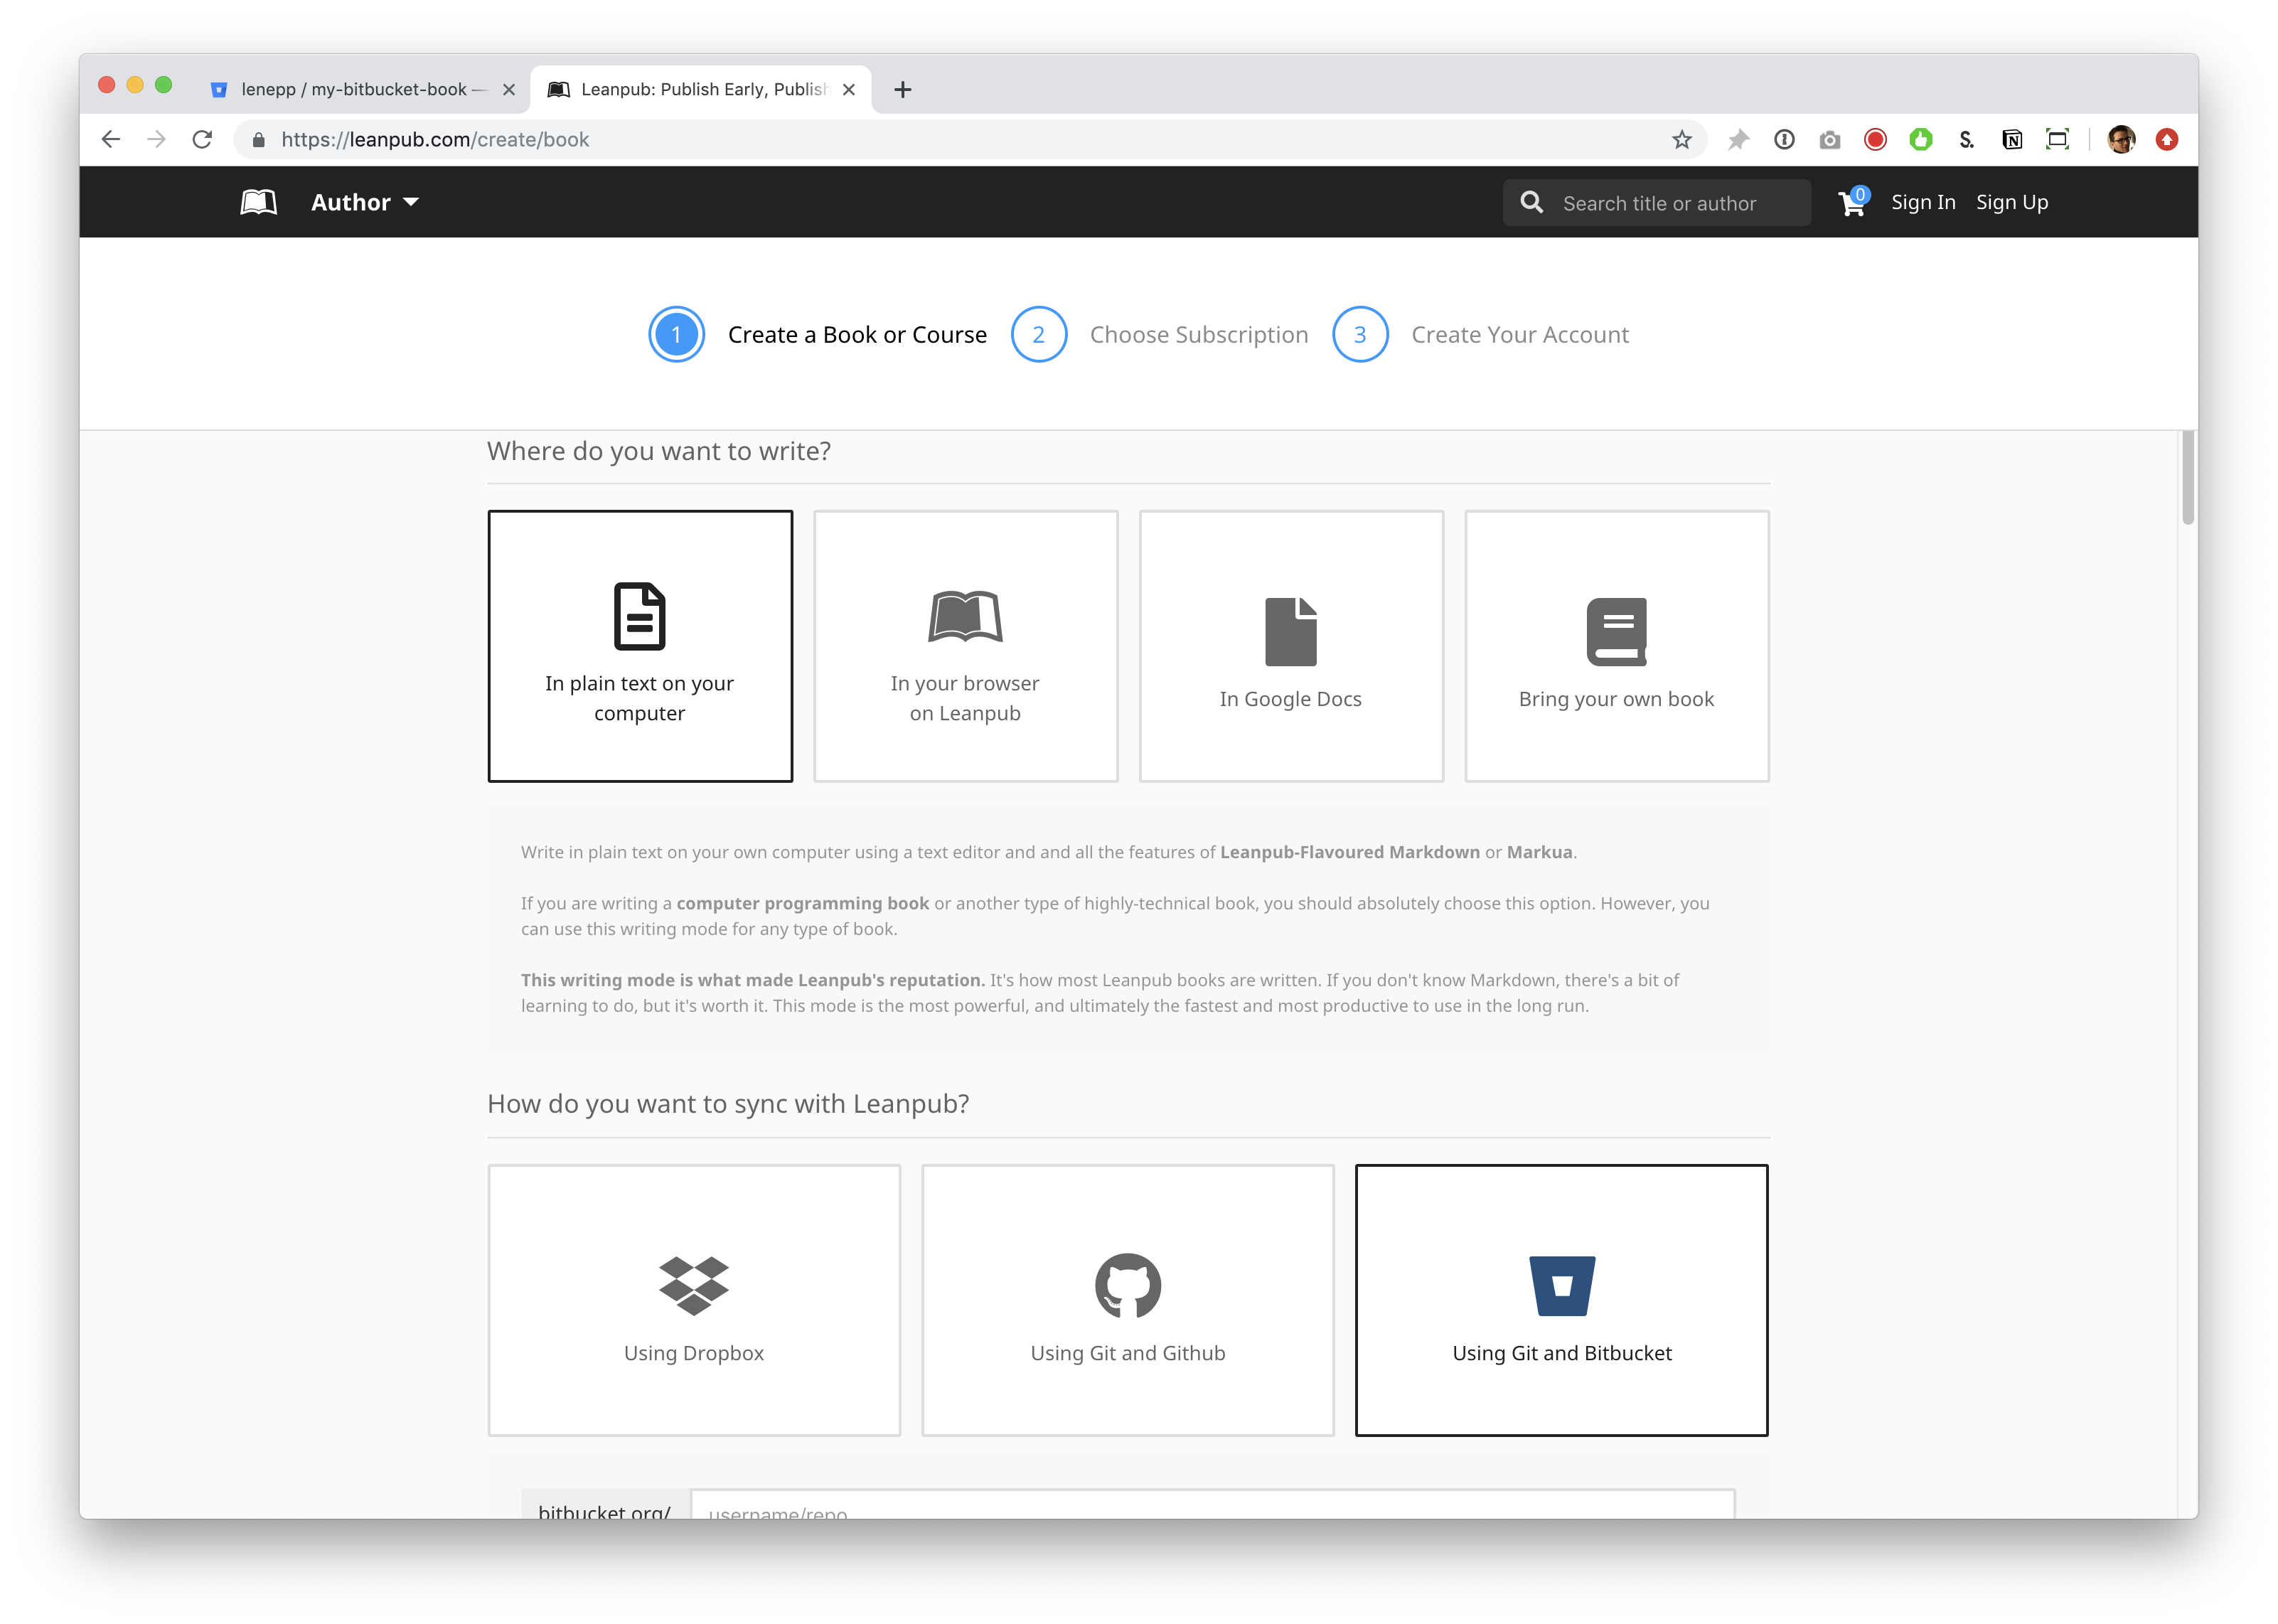Select In plain text on your computer
This screenshot has width=2278, height=1624.
(x=640, y=646)
